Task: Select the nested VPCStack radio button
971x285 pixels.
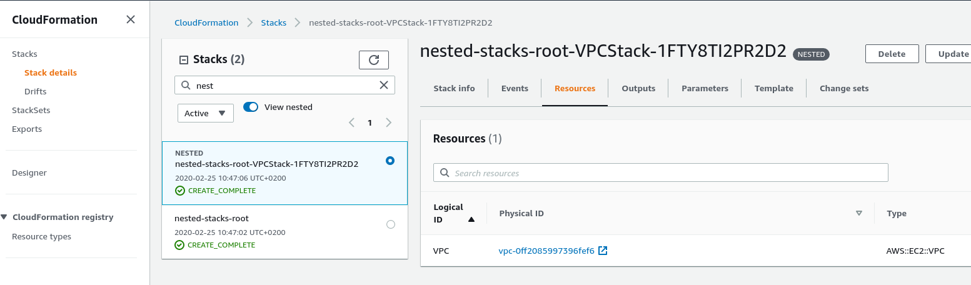Action: click(390, 161)
